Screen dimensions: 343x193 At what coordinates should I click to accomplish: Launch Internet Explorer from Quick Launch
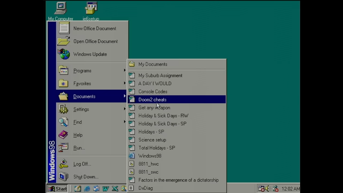point(87,189)
